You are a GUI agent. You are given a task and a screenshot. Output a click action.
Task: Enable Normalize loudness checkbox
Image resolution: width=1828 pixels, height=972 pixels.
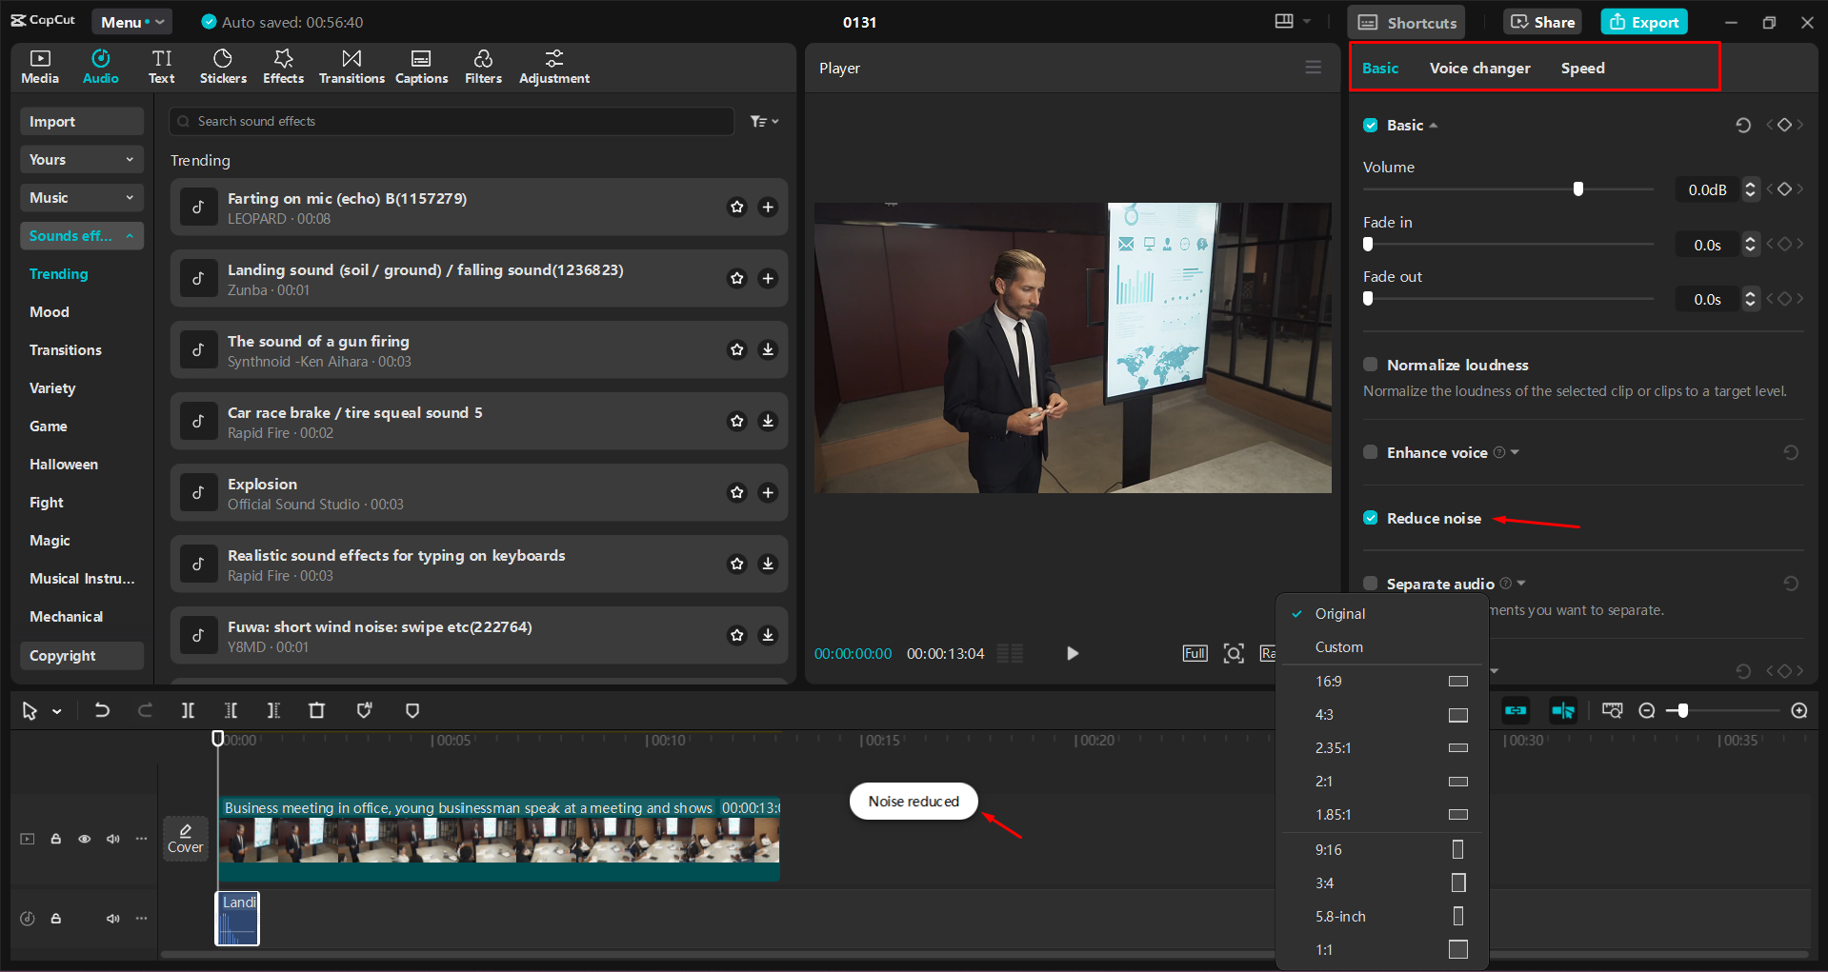tap(1370, 365)
